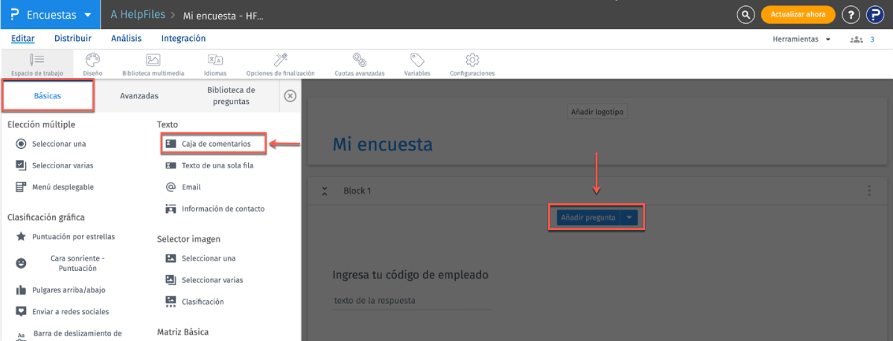Add image selector Seleccionar varias question
893x341 pixels.
[x=204, y=279]
